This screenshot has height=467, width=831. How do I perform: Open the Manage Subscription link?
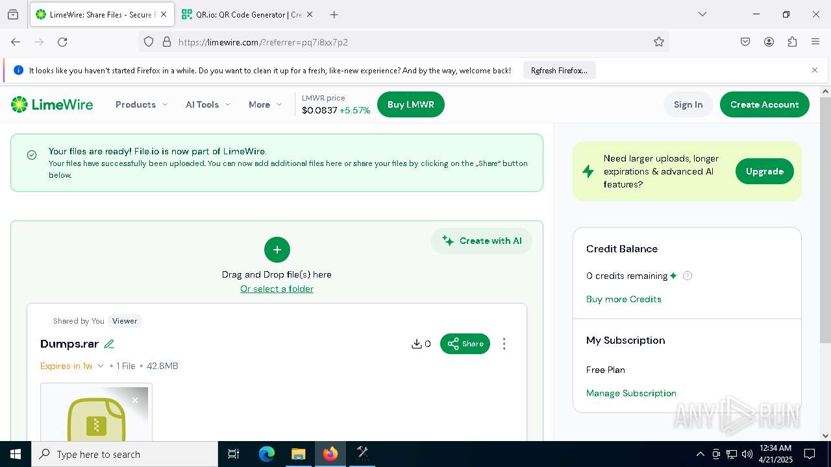631,393
